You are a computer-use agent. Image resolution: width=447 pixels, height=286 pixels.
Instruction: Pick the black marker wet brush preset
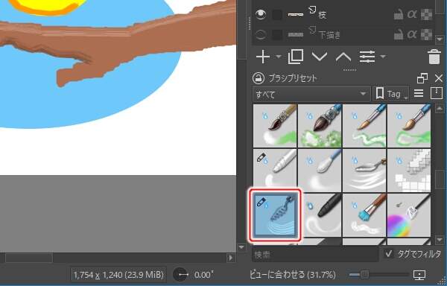320,215
